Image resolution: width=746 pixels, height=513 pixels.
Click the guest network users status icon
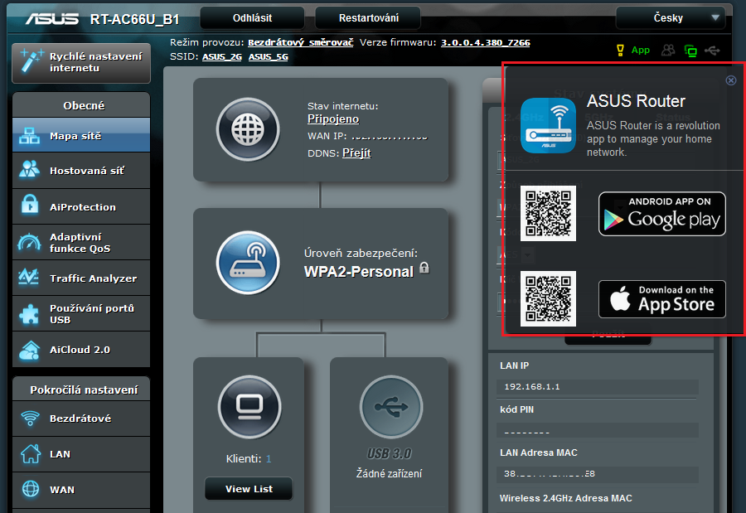(668, 51)
